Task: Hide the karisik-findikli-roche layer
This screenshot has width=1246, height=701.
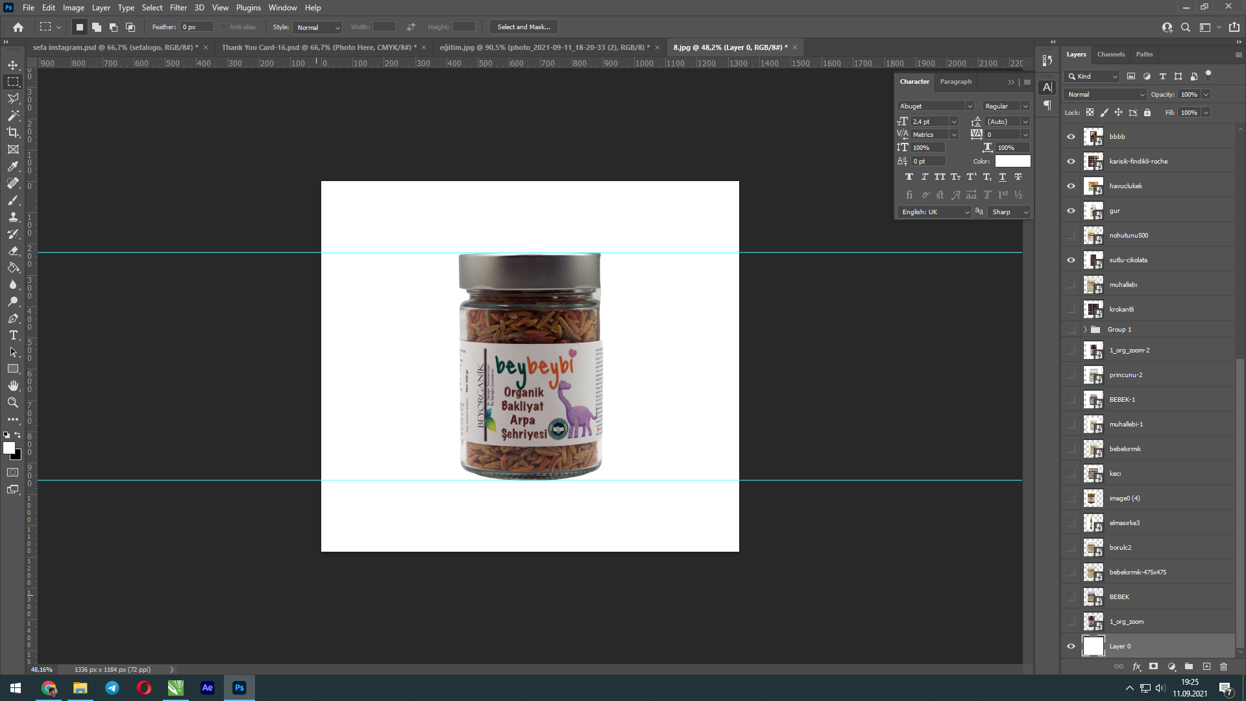Action: [x=1071, y=162]
